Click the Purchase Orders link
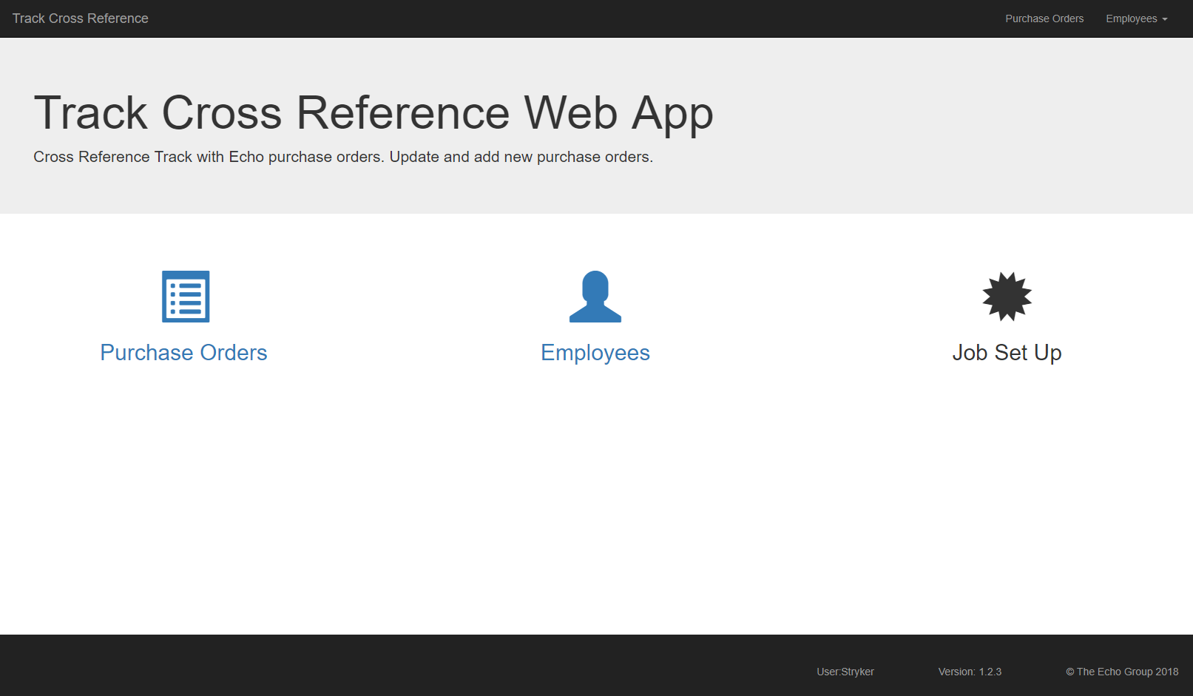The height and width of the screenshot is (696, 1193). pos(183,353)
